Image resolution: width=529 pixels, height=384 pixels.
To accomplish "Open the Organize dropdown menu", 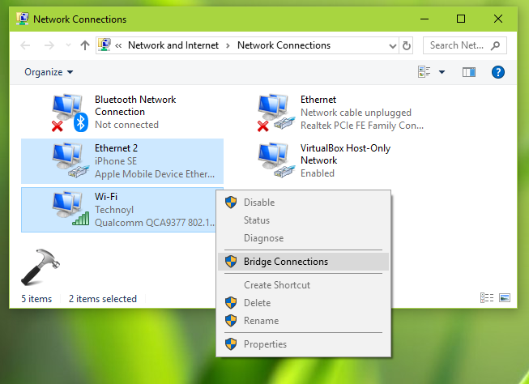I will click(49, 72).
